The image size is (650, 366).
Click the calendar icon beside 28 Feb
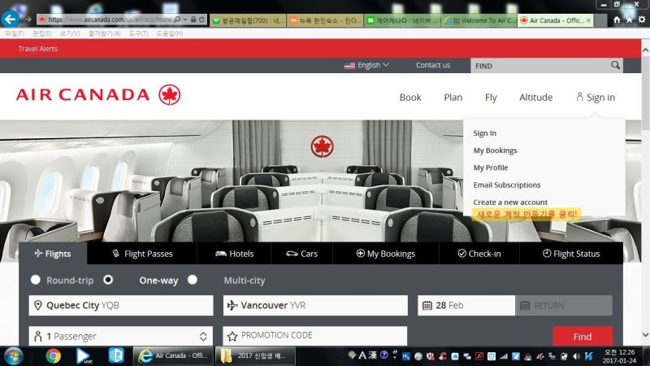point(427,306)
